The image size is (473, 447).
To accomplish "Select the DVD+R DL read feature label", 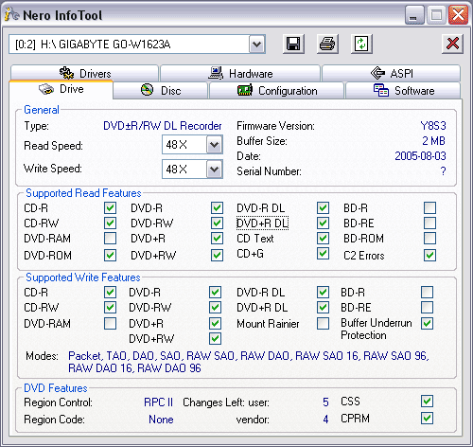I will point(262,223).
